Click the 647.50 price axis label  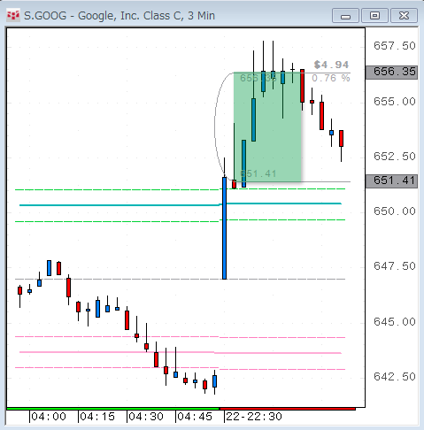pyautogui.click(x=395, y=266)
